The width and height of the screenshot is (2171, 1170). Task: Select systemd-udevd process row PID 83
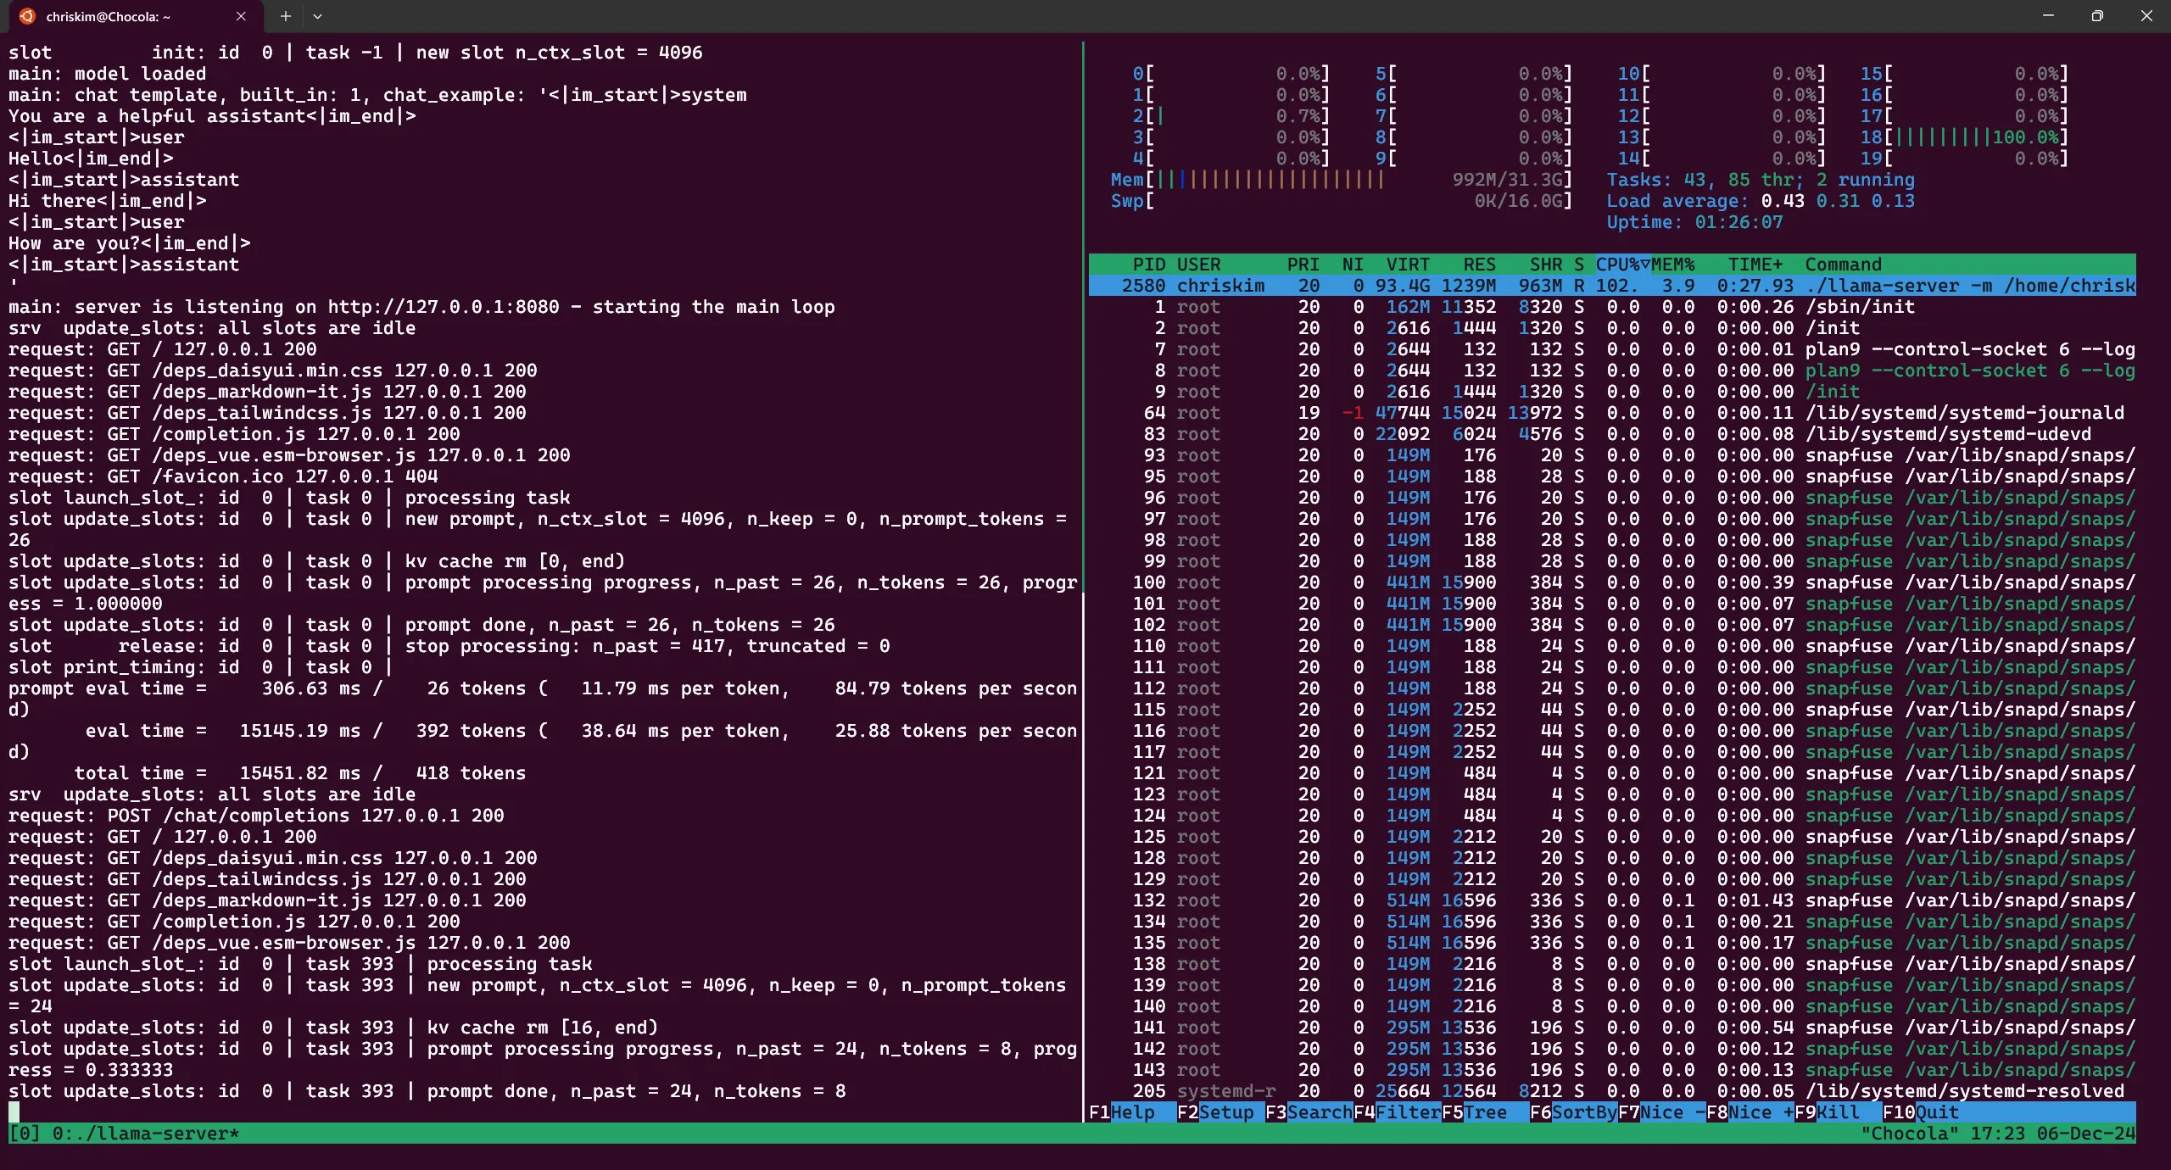point(1612,434)
